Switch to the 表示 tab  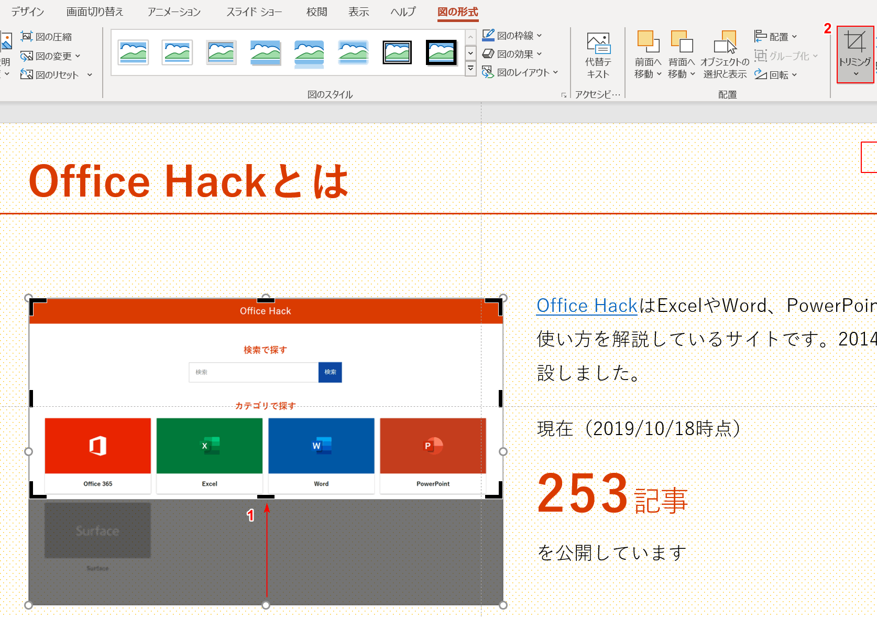click(359, 12)
